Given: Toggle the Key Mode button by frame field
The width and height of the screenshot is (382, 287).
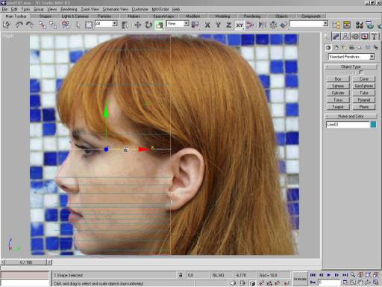Looking at the screenshot, I should tap(313, 283).
